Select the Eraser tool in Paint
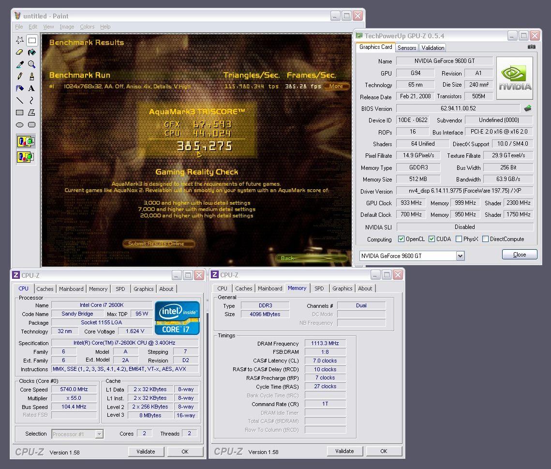Viewport: 551px width, 469px height. [20, 52]
